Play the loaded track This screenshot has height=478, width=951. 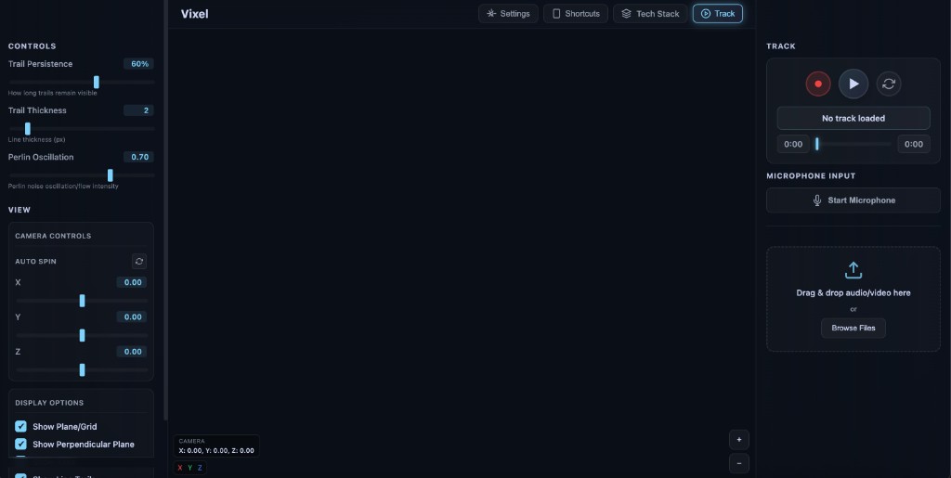(x=853, y=84)
